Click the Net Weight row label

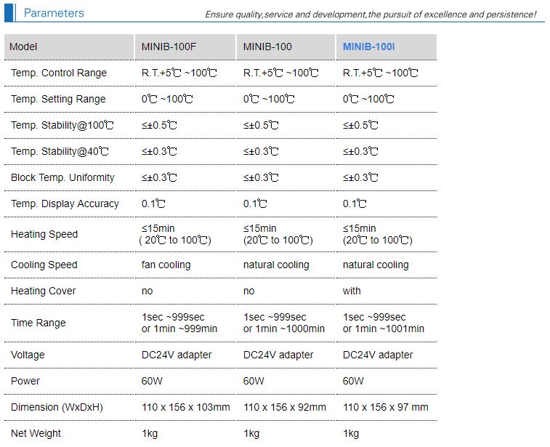coord(36,433)
